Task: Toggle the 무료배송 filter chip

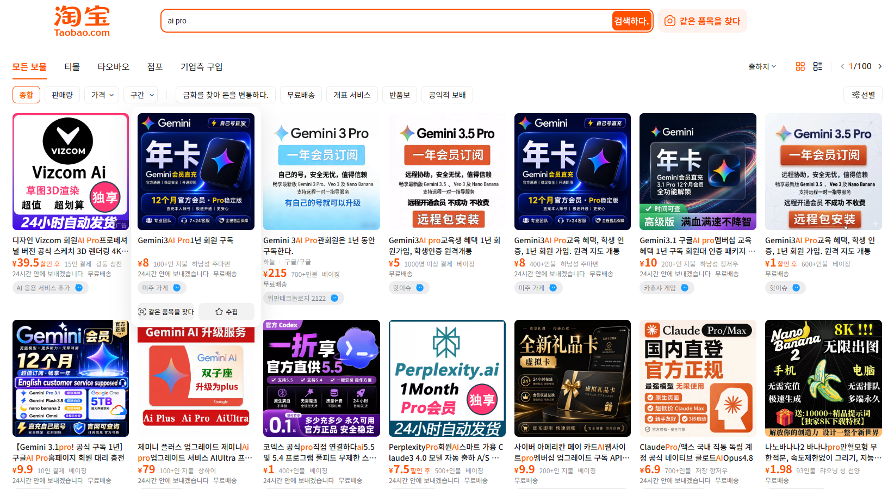Action: click(x=301, y=95)
